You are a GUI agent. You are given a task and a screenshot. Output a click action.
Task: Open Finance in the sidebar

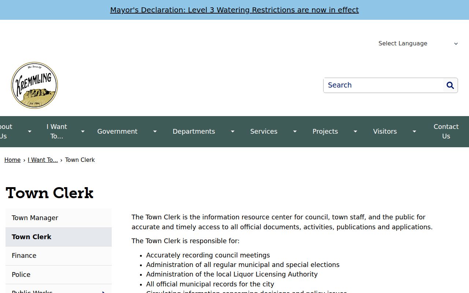[x=59, y=256]
